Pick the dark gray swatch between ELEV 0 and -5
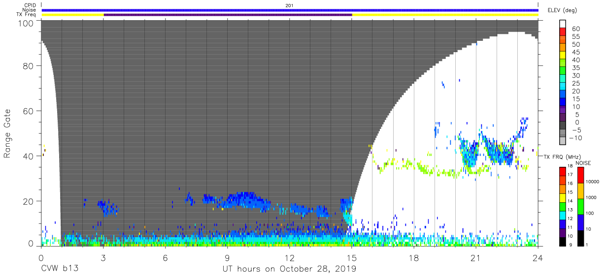The width and height of the screenshot is (605, 279). tap(563, 126)
